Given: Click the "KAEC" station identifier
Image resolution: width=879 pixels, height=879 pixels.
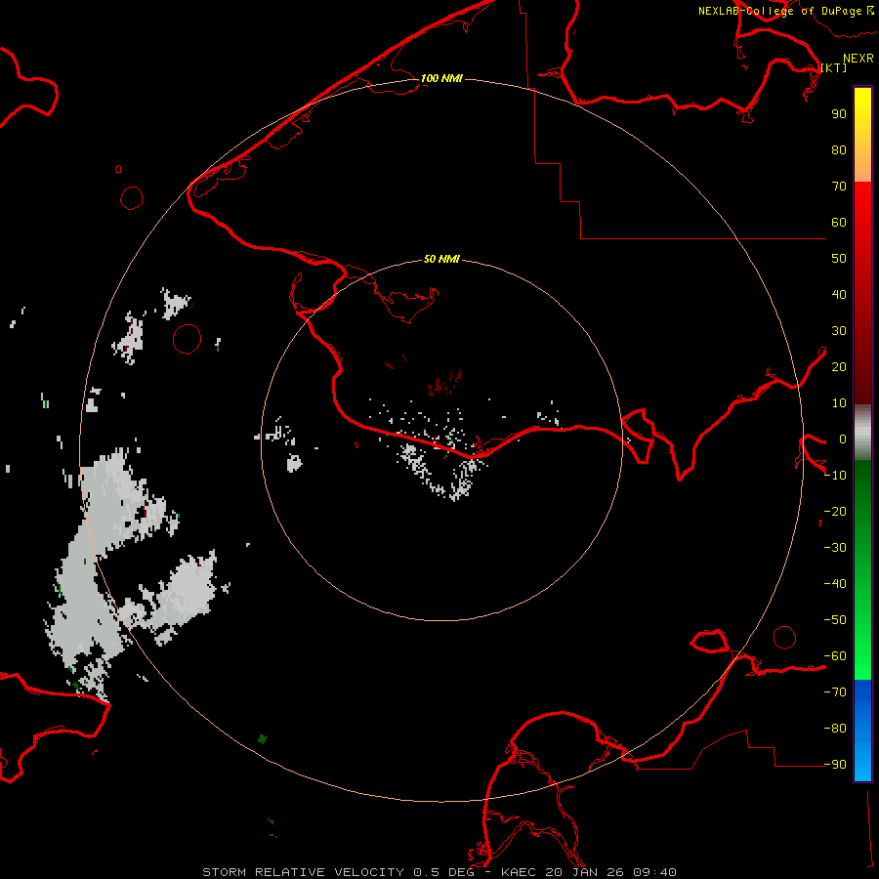Looking at the screenshot, I should coord(518,872).
